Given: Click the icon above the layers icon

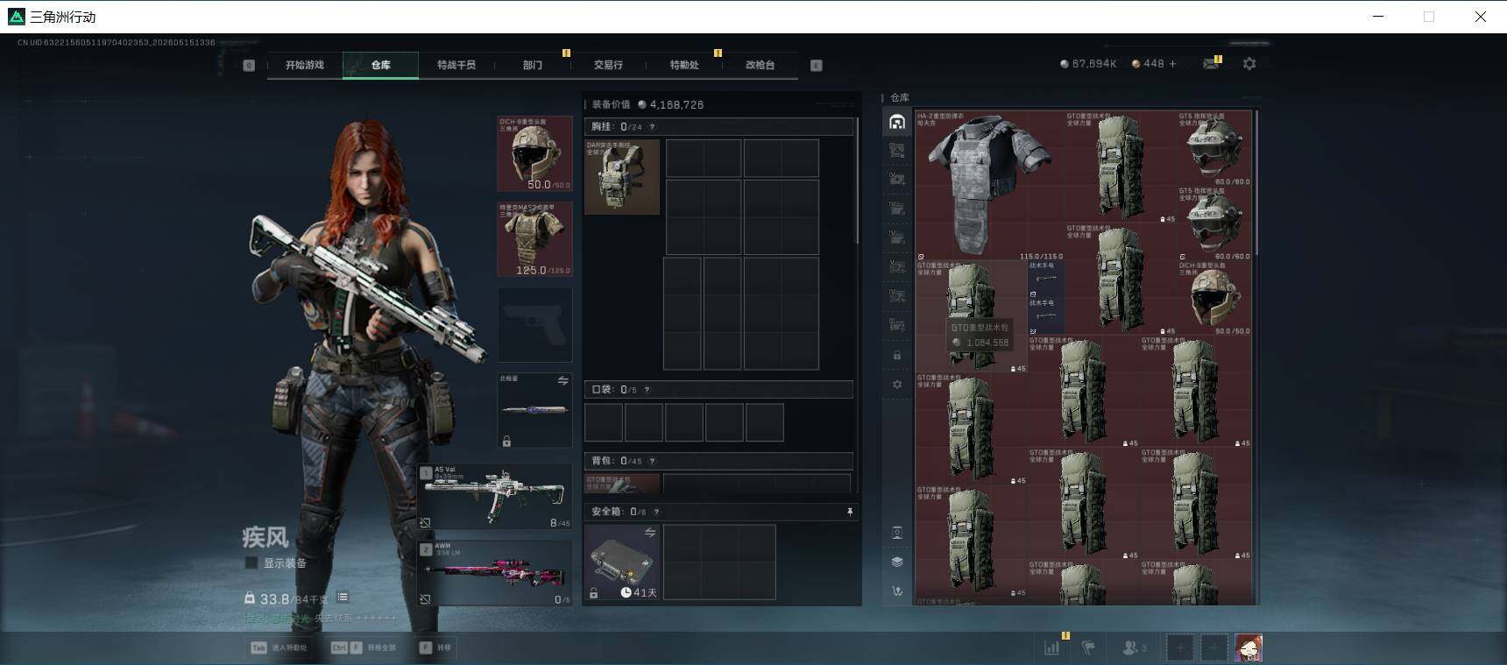Looking at the screenshot, I should [x=896, y=533].
